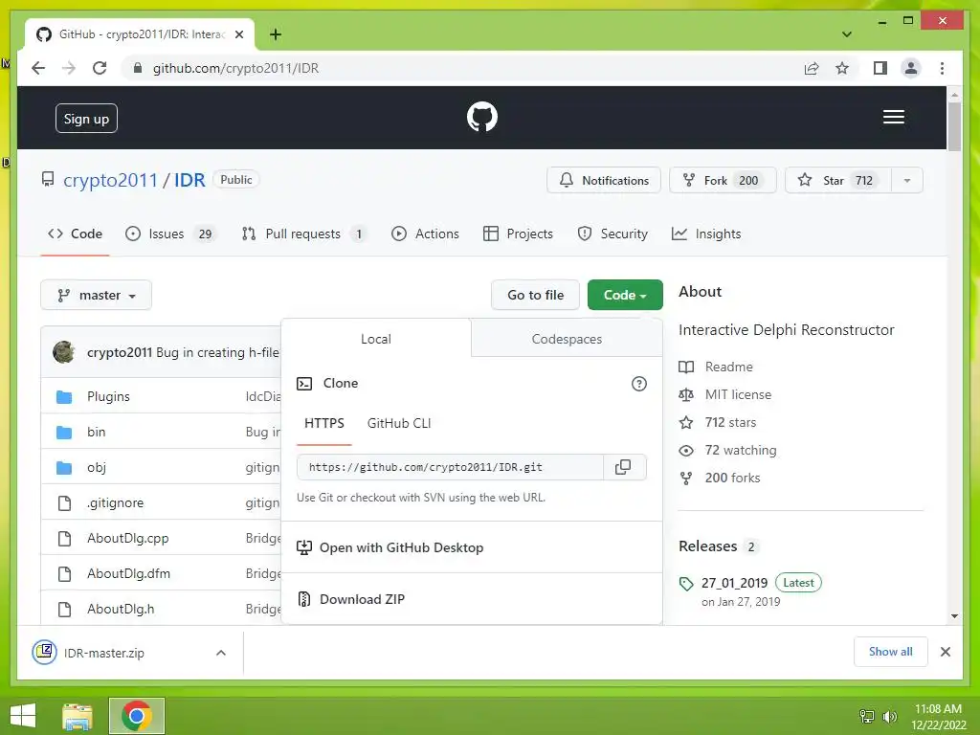Screen dimensions: 980x735
Task: Toggle Chrome side panel icon
Action: pos(880,68)
